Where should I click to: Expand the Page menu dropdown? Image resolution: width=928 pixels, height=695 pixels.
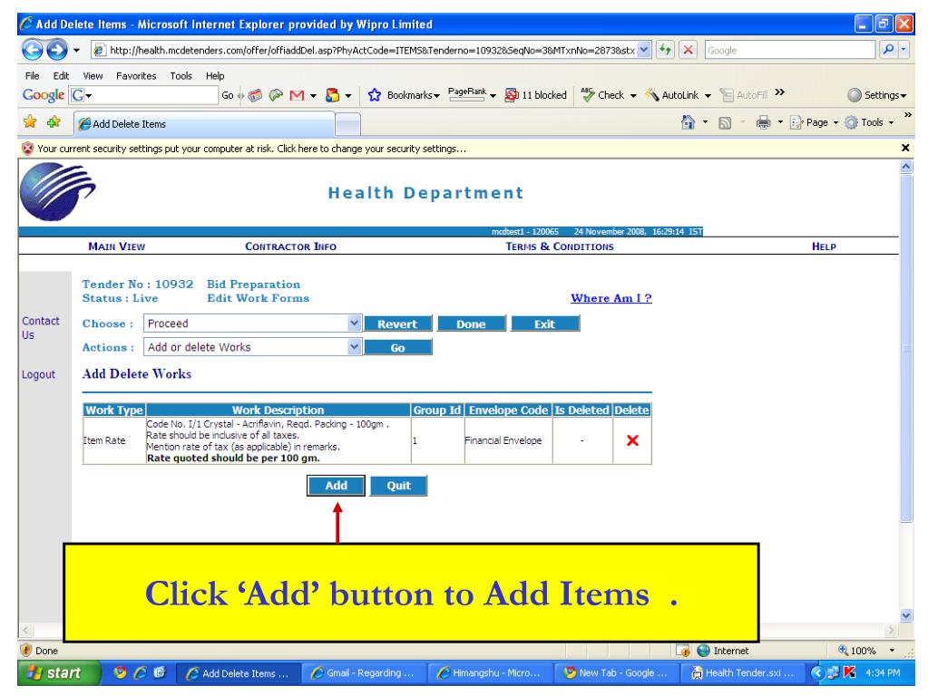coord(835,123)
